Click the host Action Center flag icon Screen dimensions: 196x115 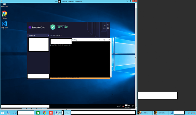coord(189,113)
